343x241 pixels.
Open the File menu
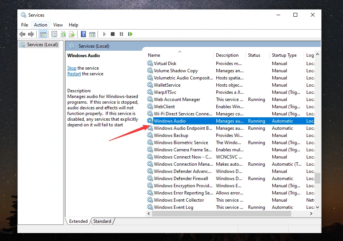coord(25,25)
